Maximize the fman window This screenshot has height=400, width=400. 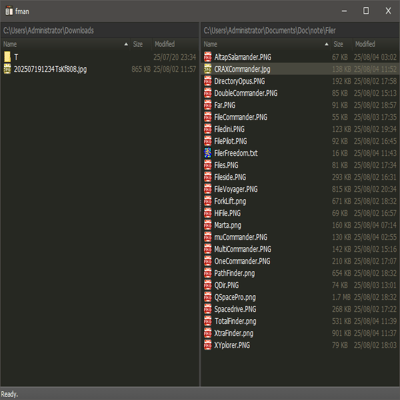coord(366,11)
